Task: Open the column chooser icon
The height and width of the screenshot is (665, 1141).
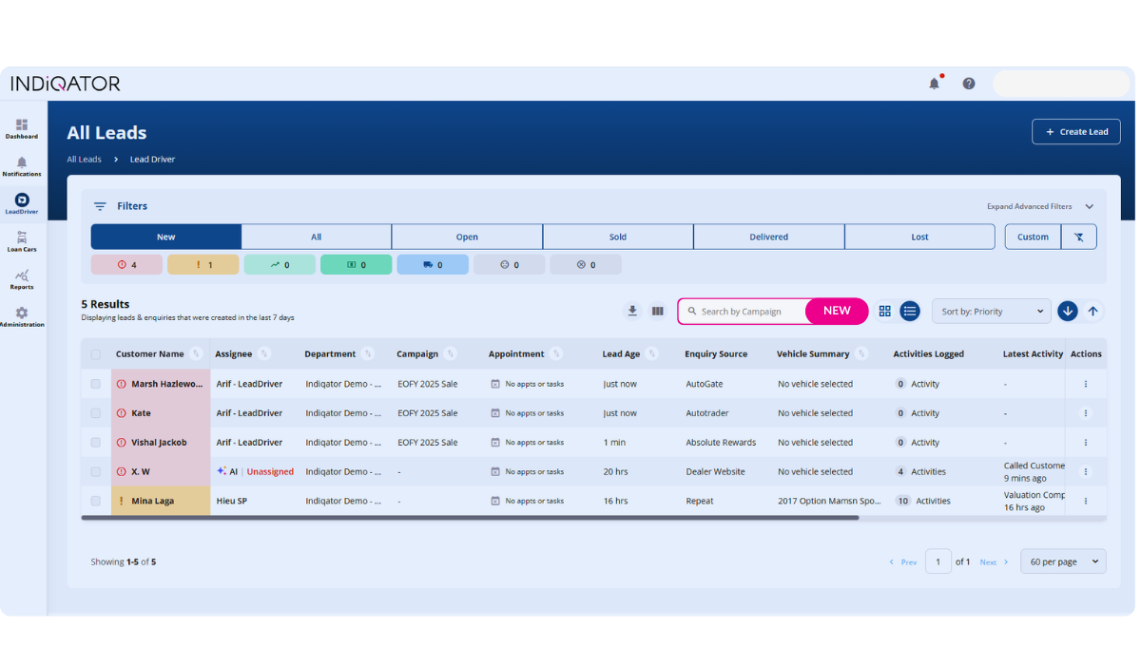Action: [657, 311]
